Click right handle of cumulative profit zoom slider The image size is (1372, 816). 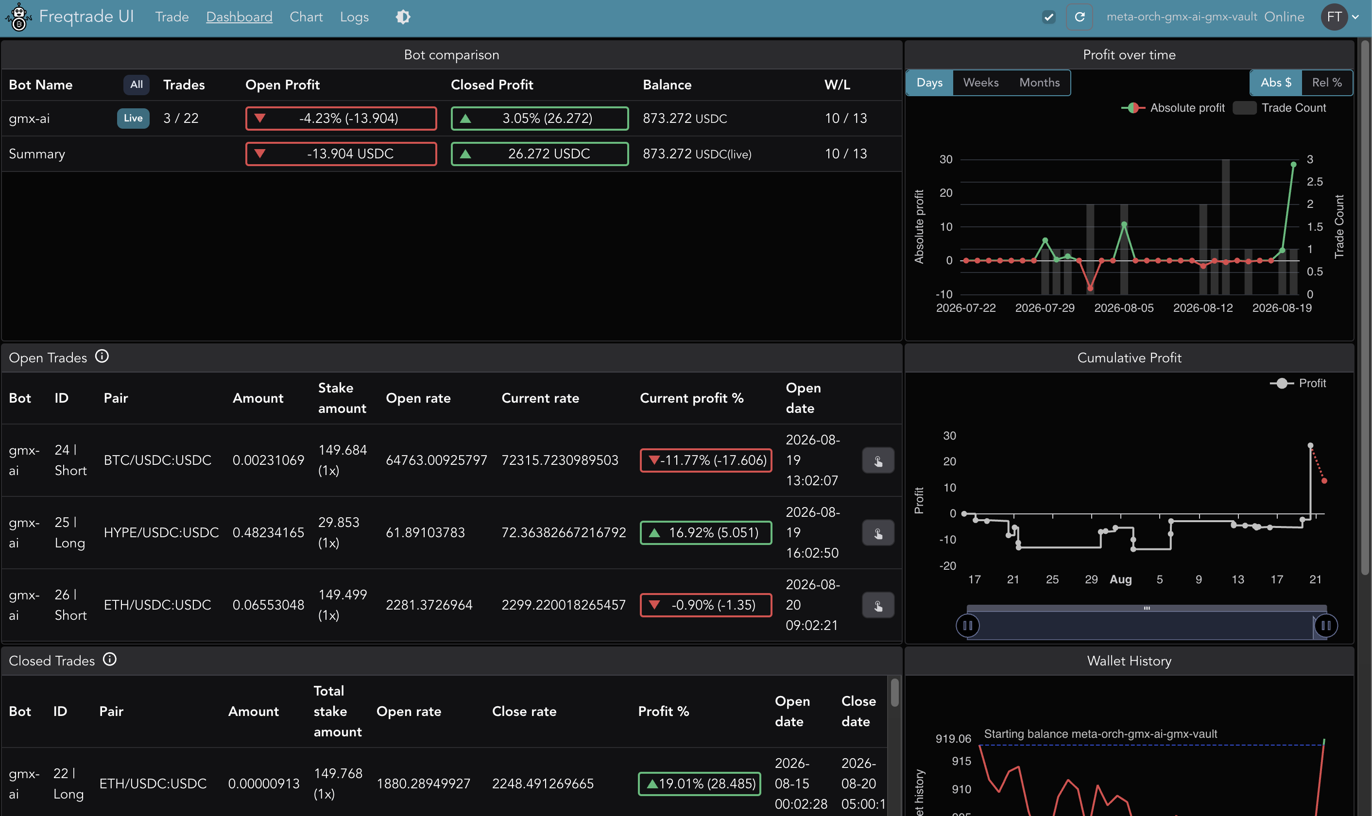tap(1326, 625)
